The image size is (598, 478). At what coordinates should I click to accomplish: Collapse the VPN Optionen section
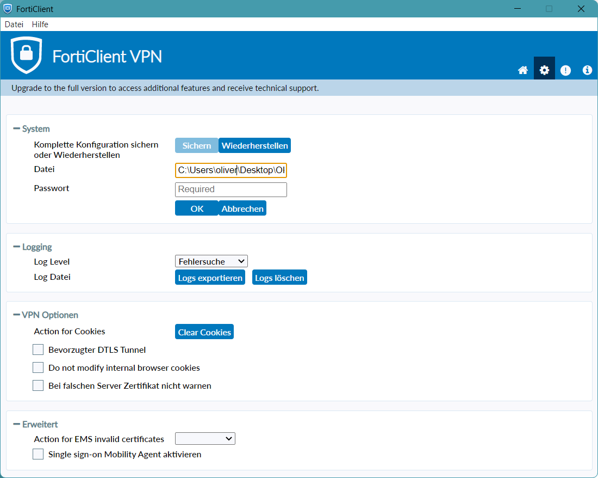(x=16, y=315)
